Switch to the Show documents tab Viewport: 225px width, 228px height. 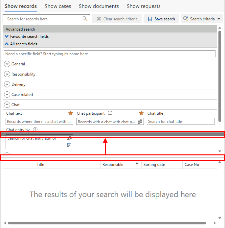point(99,6)
